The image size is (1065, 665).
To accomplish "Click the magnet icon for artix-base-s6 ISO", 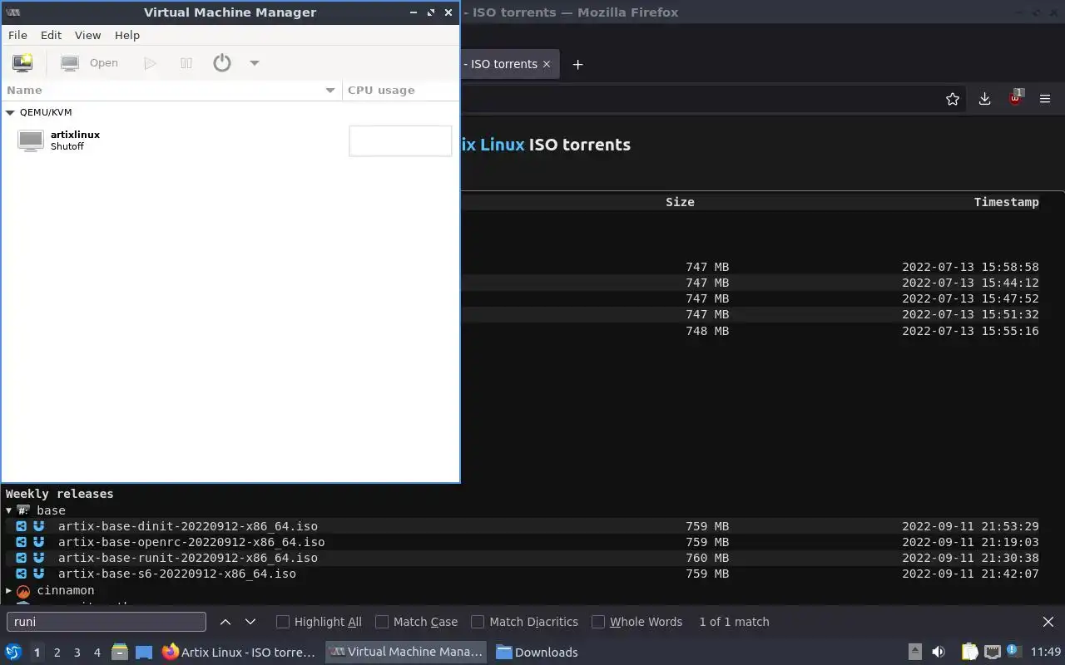I will click(x=38, y=574).
